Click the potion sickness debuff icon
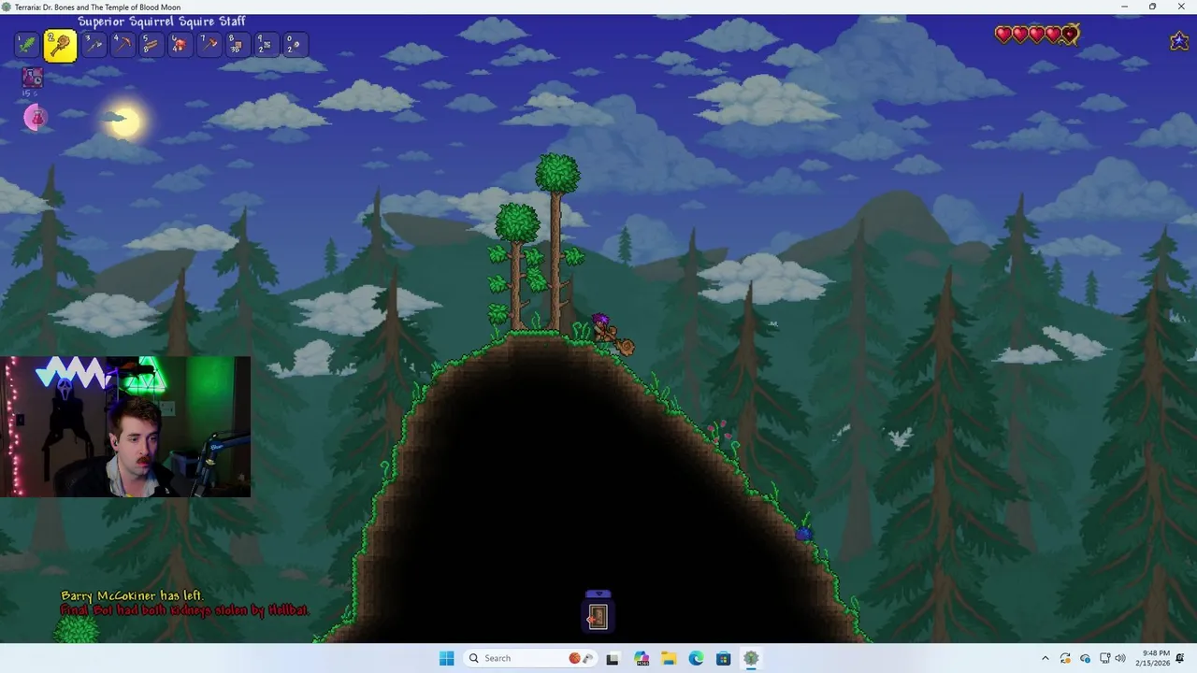Viewport: 1197px width, 673px height. pyautogui.click(x=33, y=79)
